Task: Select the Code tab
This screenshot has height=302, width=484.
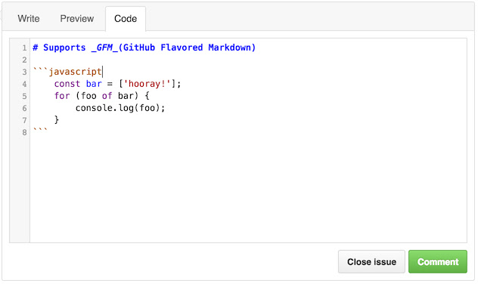Action: 126,19
